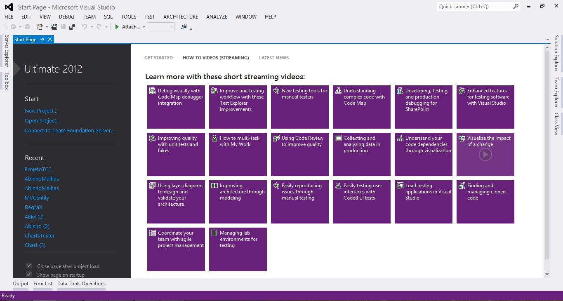Click the Undo toolbar icon

click(85, 27)
